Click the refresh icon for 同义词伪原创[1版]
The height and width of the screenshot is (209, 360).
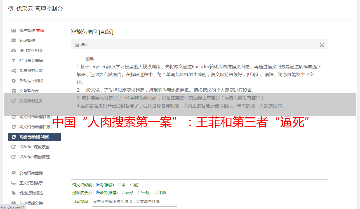13,117
